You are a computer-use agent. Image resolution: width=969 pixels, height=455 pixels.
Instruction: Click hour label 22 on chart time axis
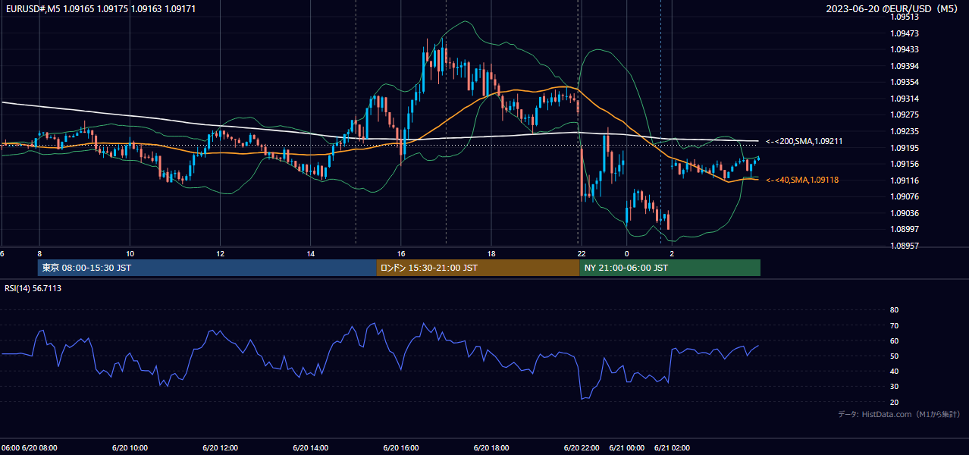pos(581,253)
